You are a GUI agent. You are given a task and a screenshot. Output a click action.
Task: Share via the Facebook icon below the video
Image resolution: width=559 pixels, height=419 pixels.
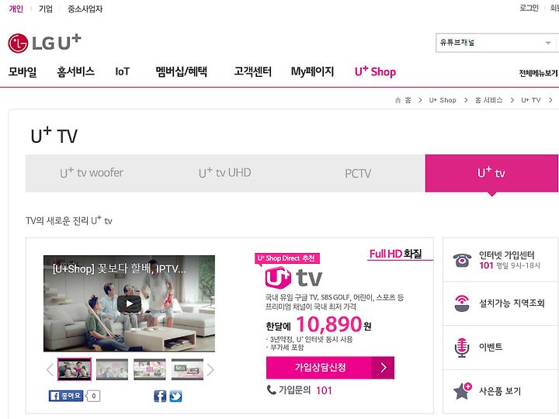(160, 396)
